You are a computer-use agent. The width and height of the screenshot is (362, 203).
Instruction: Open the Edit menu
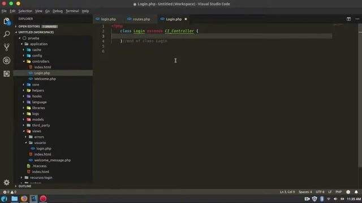12,11
